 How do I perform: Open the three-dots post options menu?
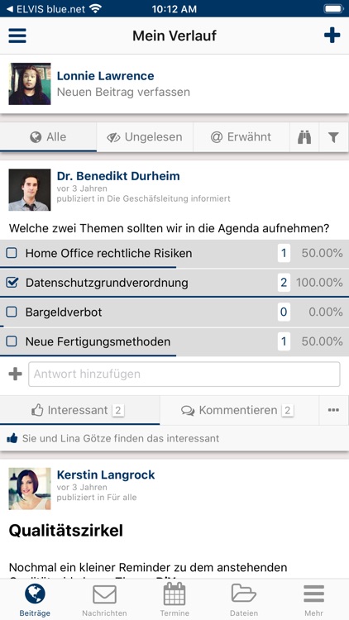[x=333, y=410]
